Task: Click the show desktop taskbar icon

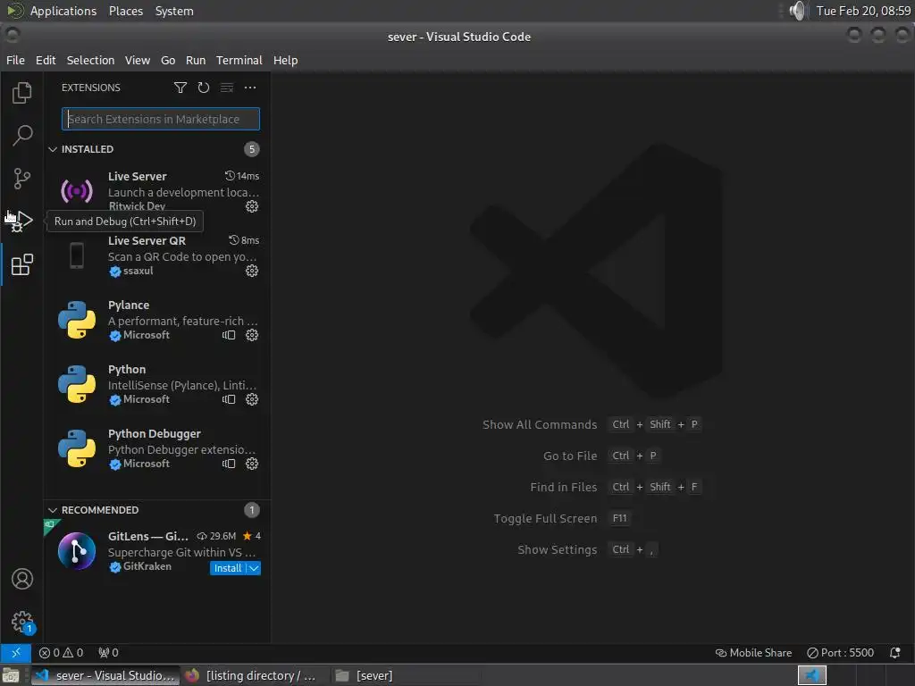Action: click(x=11, y=675)
